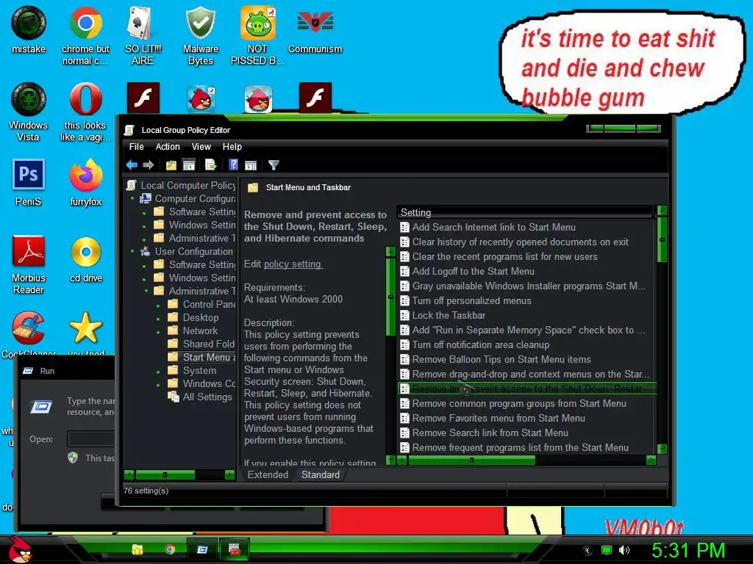Screen dimensions: 753x564
Task: Select 'Add Logoff to the Start Menu' setting
Action: 473,271
